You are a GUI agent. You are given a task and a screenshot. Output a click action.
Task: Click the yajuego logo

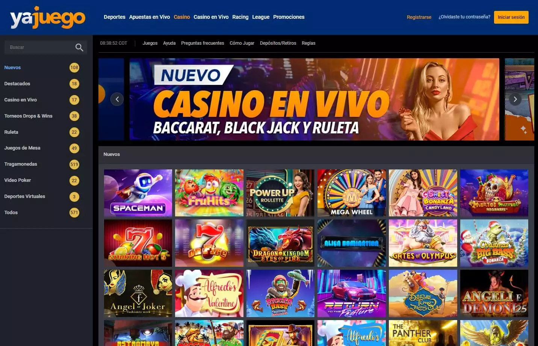pyautogui.click(x=48, y=18)
